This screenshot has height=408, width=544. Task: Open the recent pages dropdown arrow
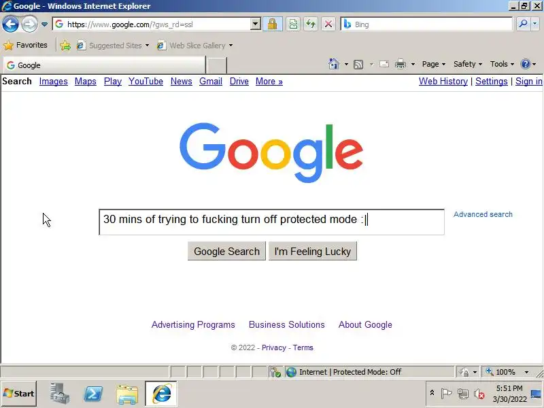point(44,24)
